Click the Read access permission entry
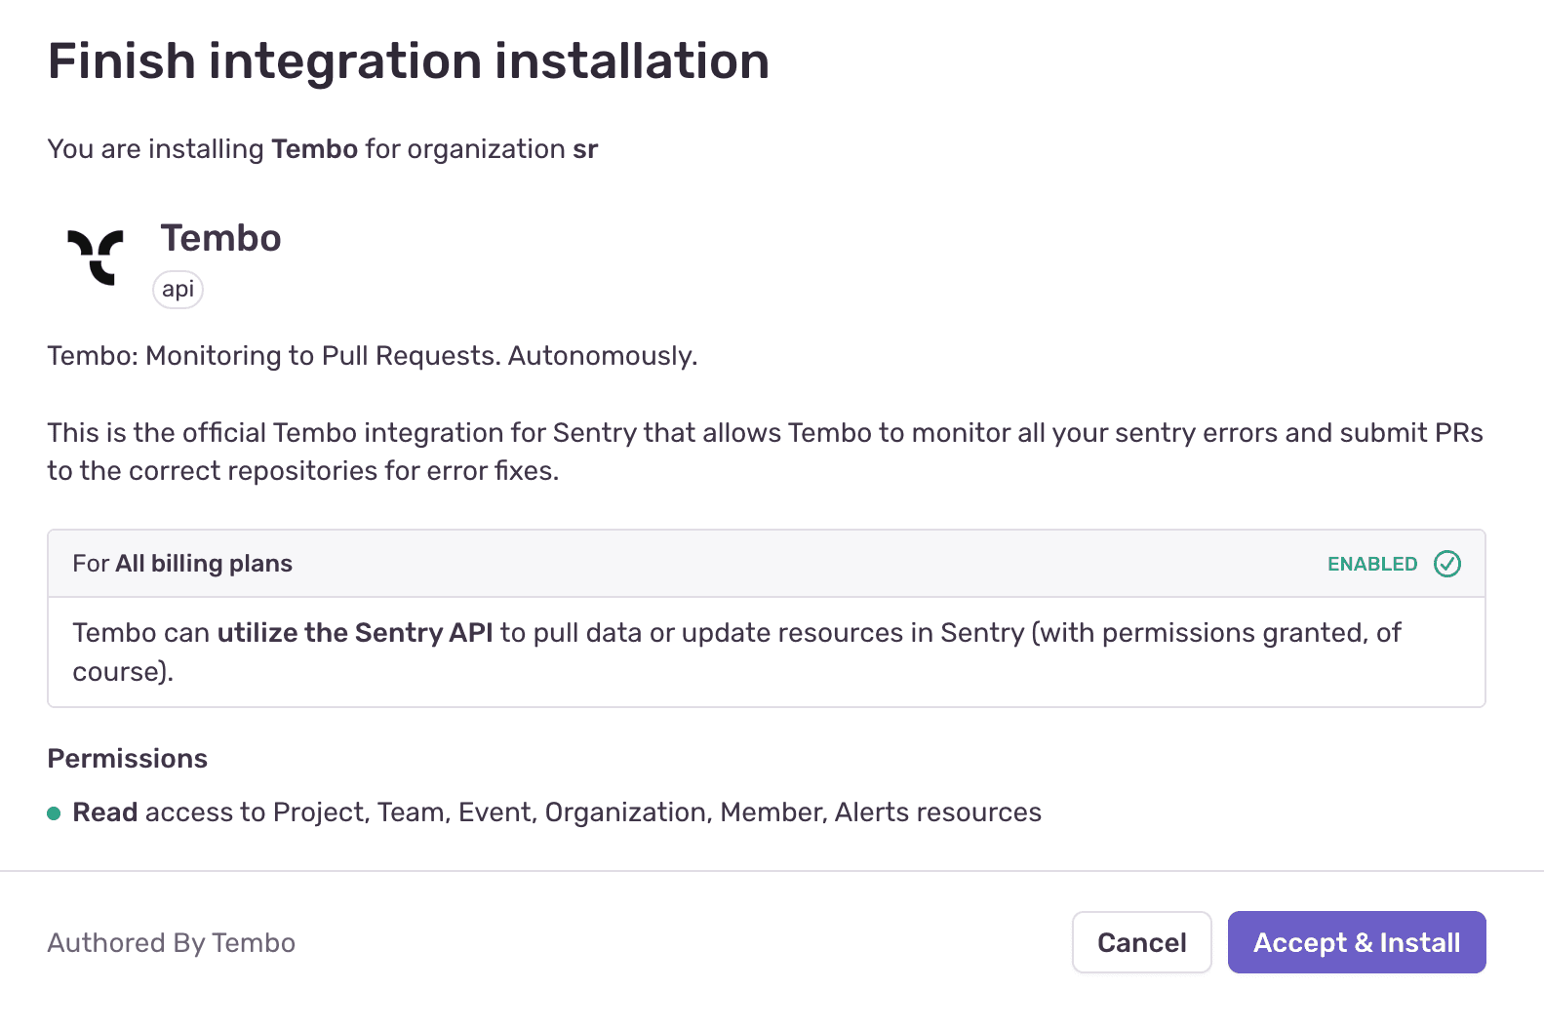Viewport: 1544px width, 1029px height. click(557, 812)
